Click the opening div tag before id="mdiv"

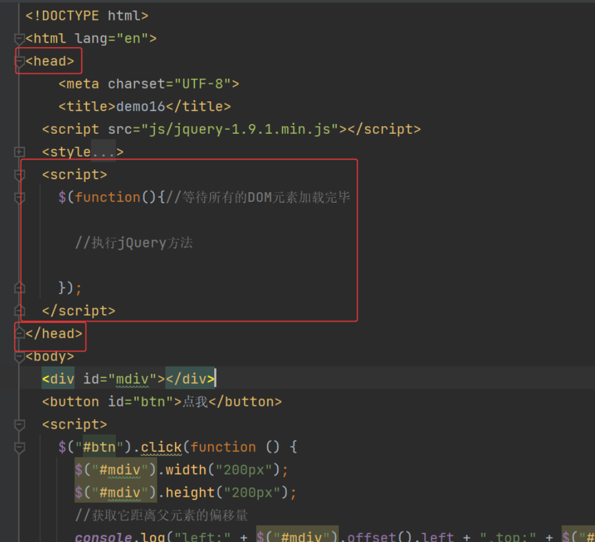tap(58, 379)
